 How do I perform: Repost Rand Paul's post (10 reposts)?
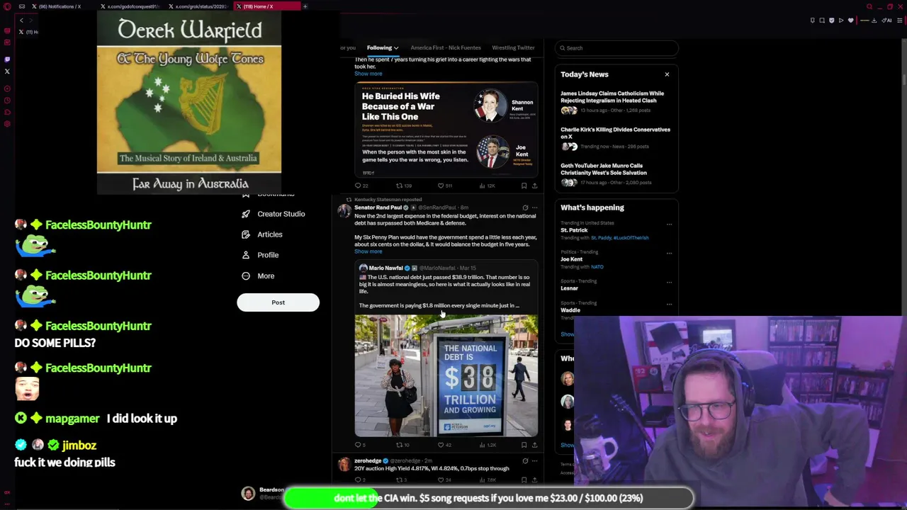[402, 445]
